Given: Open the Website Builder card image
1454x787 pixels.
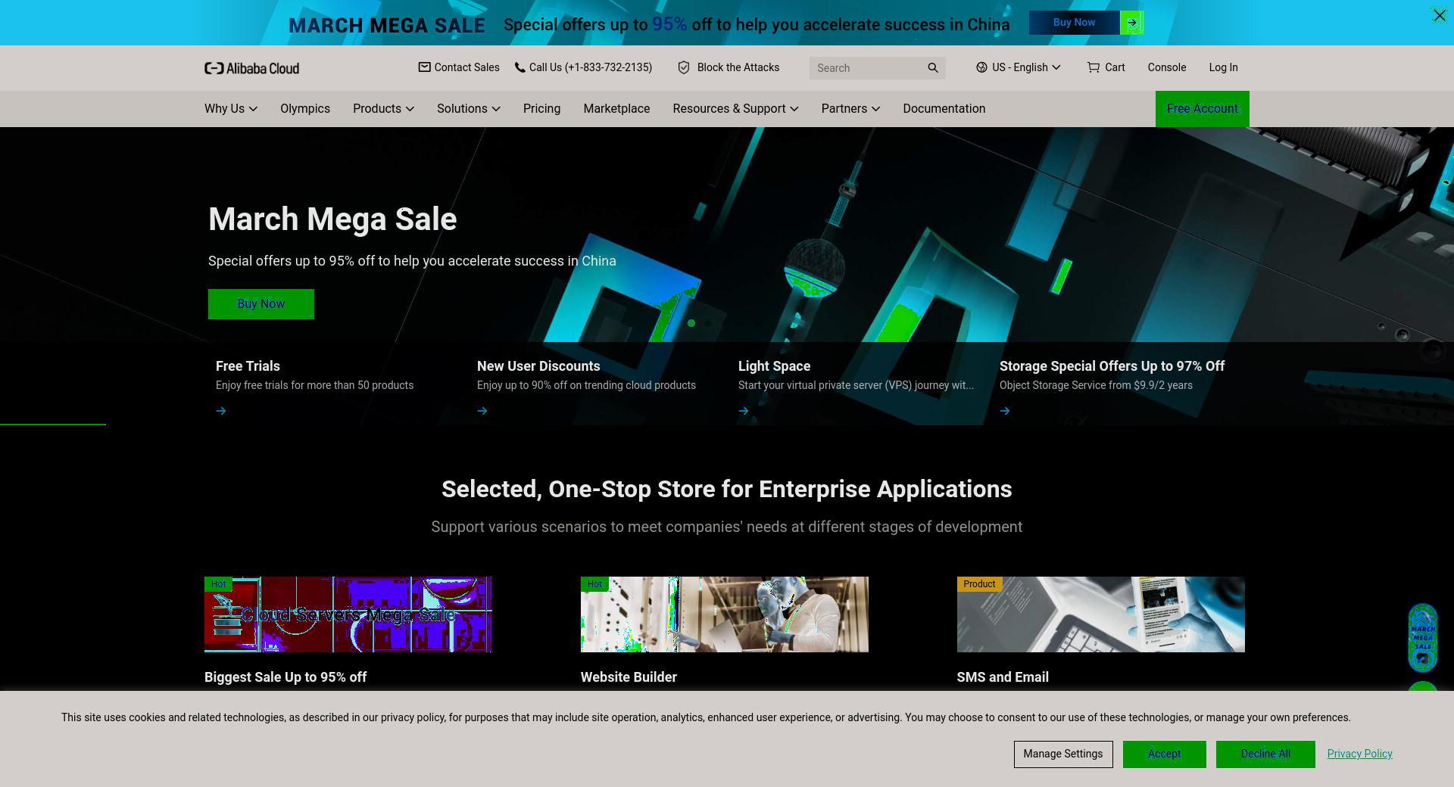Looking at the screenshot, I should [x=725, y=614].
